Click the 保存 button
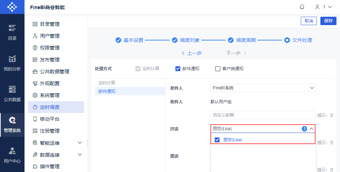 (328, 21)
